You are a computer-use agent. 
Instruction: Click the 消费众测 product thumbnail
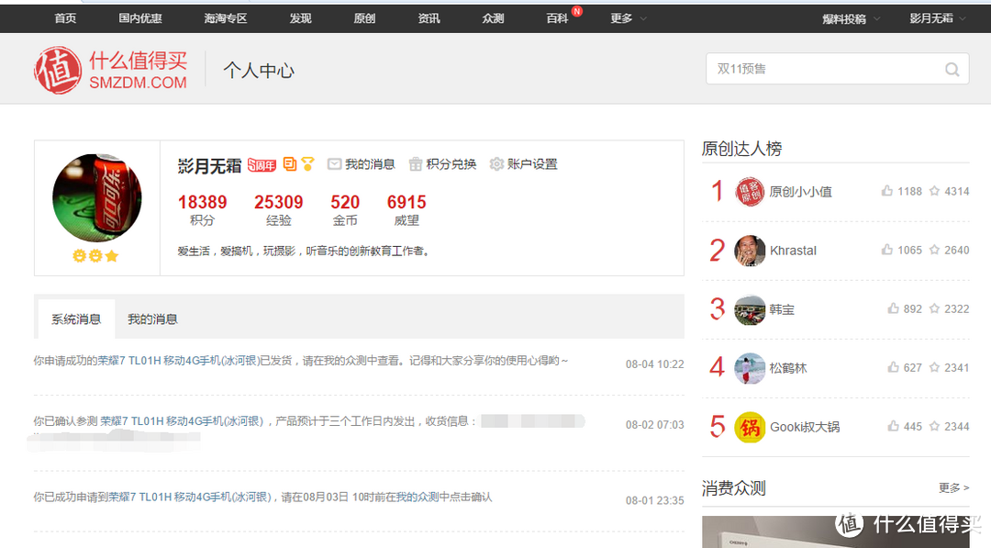[x=836, y=531]
